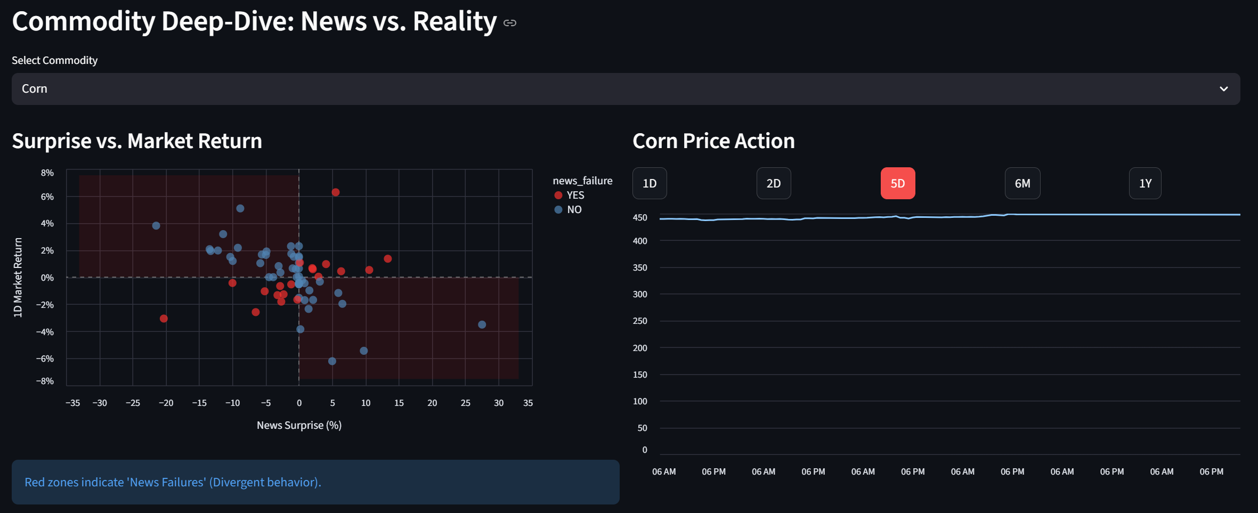This screenshot has height=513, width=1258.
Task: Click the active 5D timeframe button
Action: coord(898,183)
